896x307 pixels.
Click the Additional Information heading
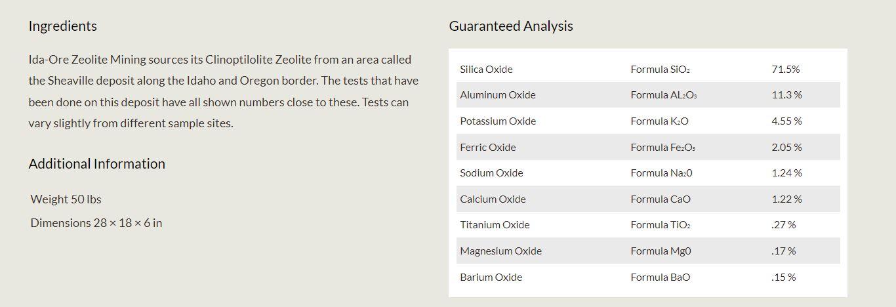click(x=96, y=164)
